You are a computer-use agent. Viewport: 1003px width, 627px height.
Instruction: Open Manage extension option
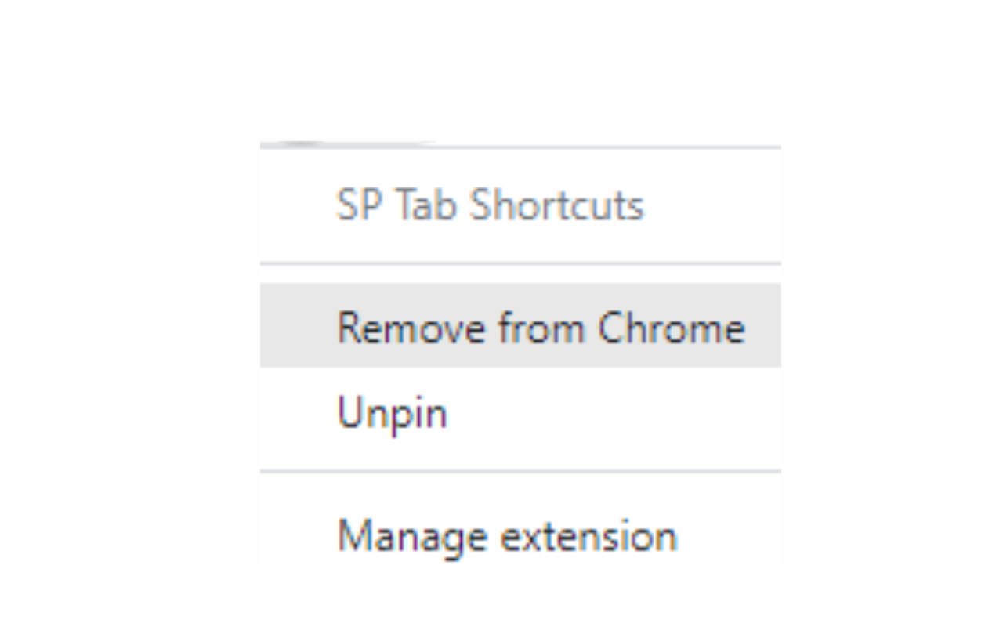point(506,537)
